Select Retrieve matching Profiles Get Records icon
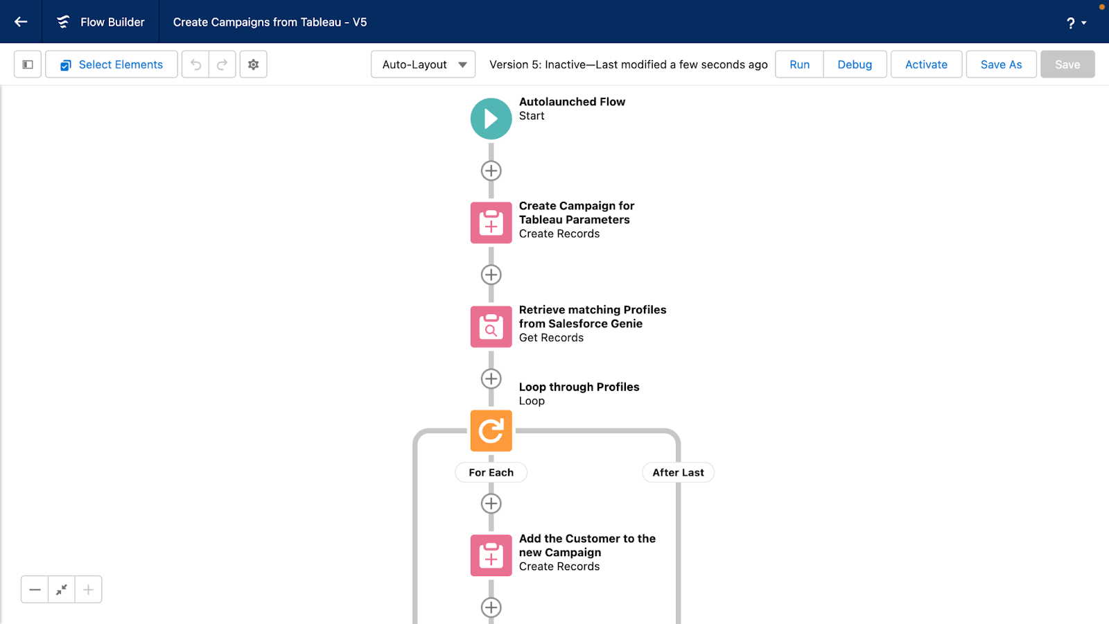Screen dimensions: 1109x624 491,327
